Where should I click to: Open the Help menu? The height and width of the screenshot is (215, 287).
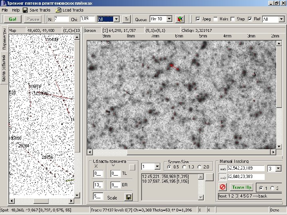pyautogui.click(x=16, y=10)
